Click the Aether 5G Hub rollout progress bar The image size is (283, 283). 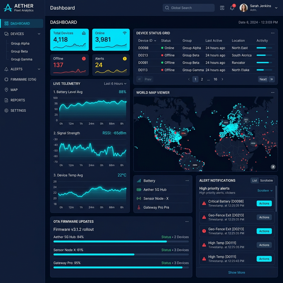tap(121, 241)
